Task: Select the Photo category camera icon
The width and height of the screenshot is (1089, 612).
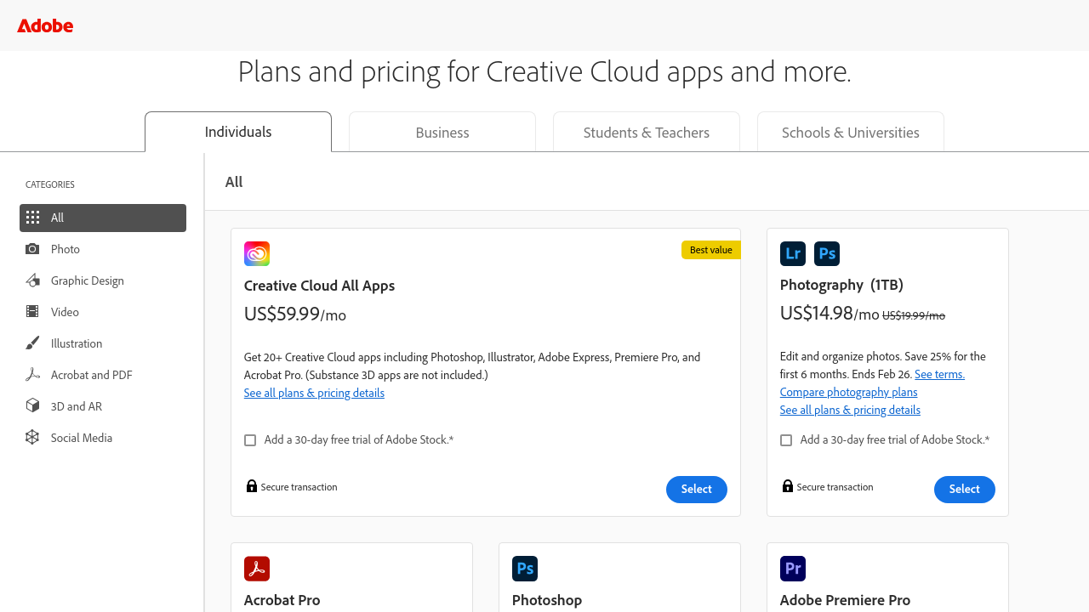Action: [32, 249]
